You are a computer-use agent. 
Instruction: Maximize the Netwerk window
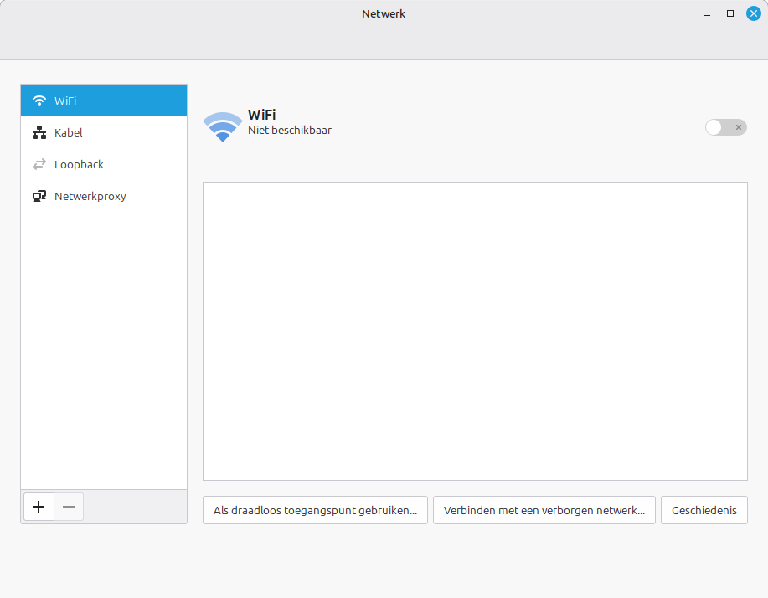pyautogui.click(x=729, y=13)
